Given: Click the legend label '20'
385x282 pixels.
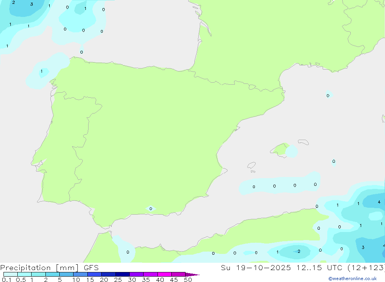Looking at the screenshot, I should click(x=104, y=280).
